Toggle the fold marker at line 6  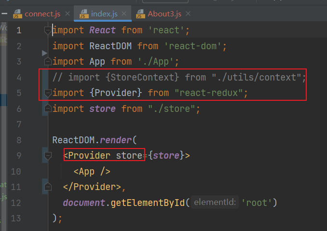pos(48,108)
